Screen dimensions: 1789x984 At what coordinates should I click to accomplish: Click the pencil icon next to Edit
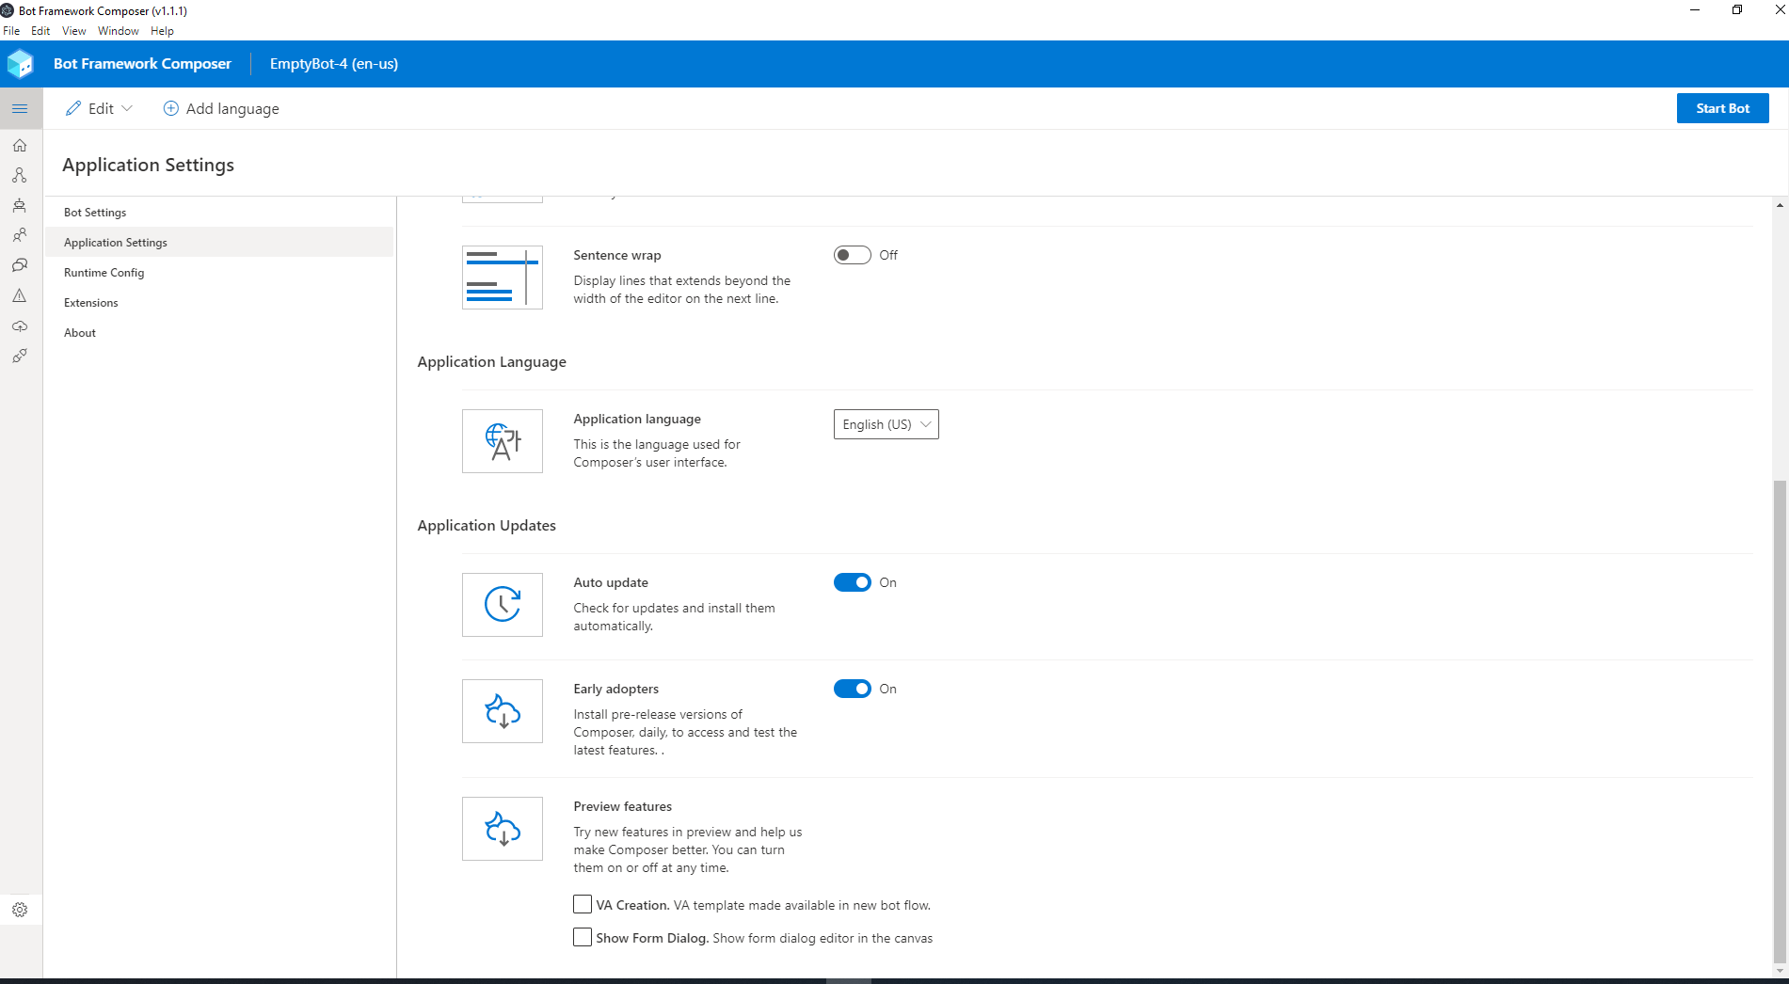pos(73,108)
